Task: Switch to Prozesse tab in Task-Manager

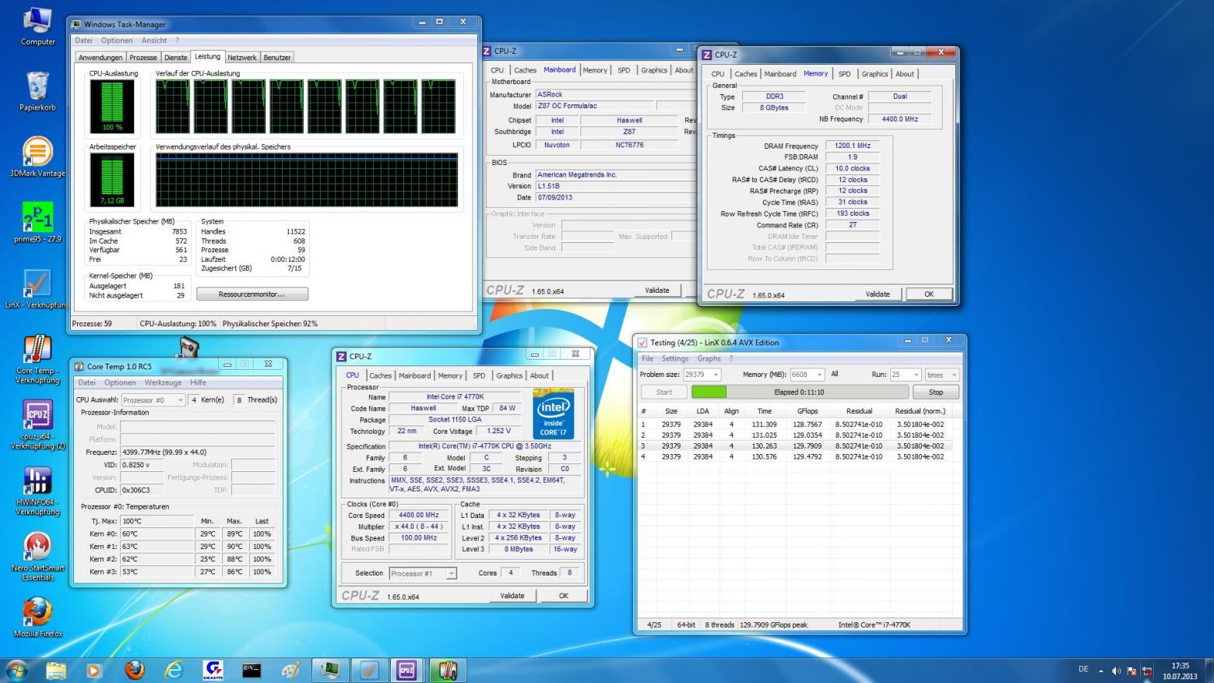Action: pyautogui.click(x=143, y=58)
